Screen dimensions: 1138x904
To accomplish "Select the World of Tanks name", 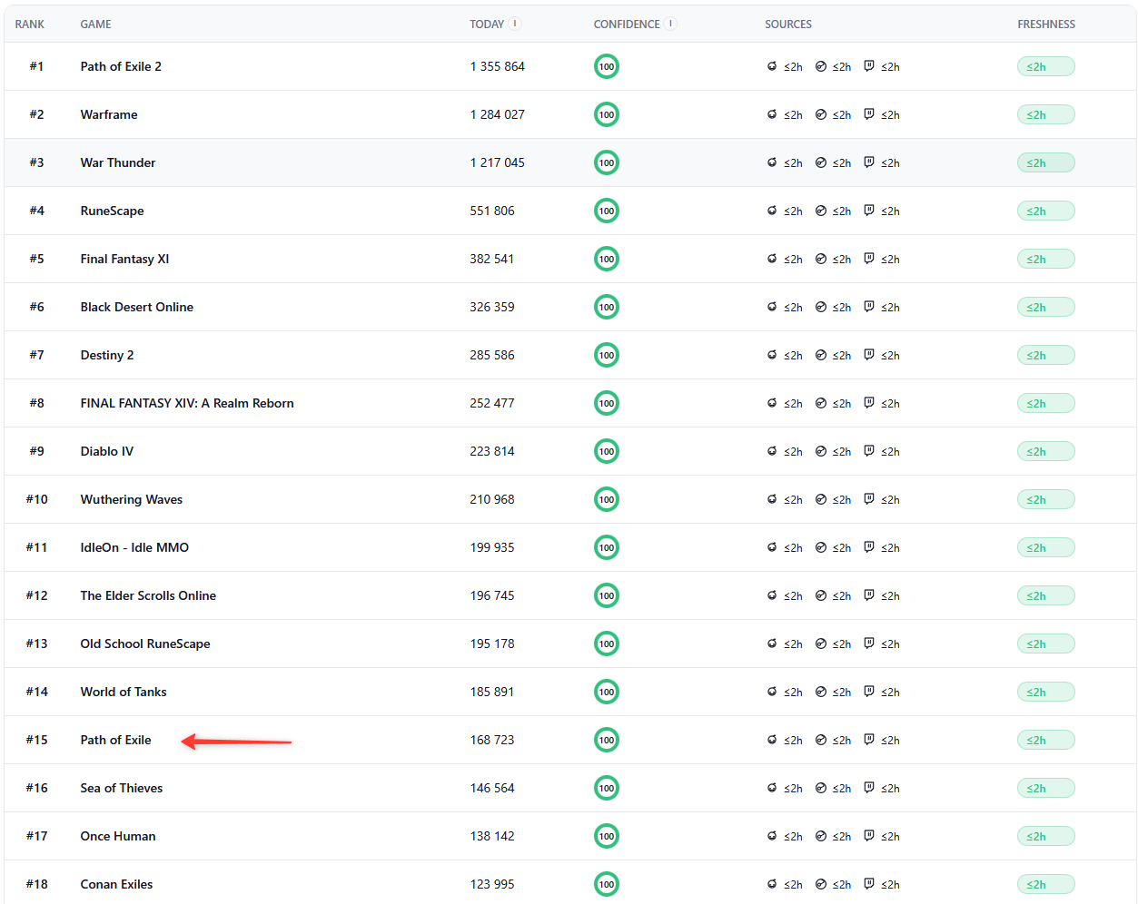I will pyautogui.click(x=124, y=692).
